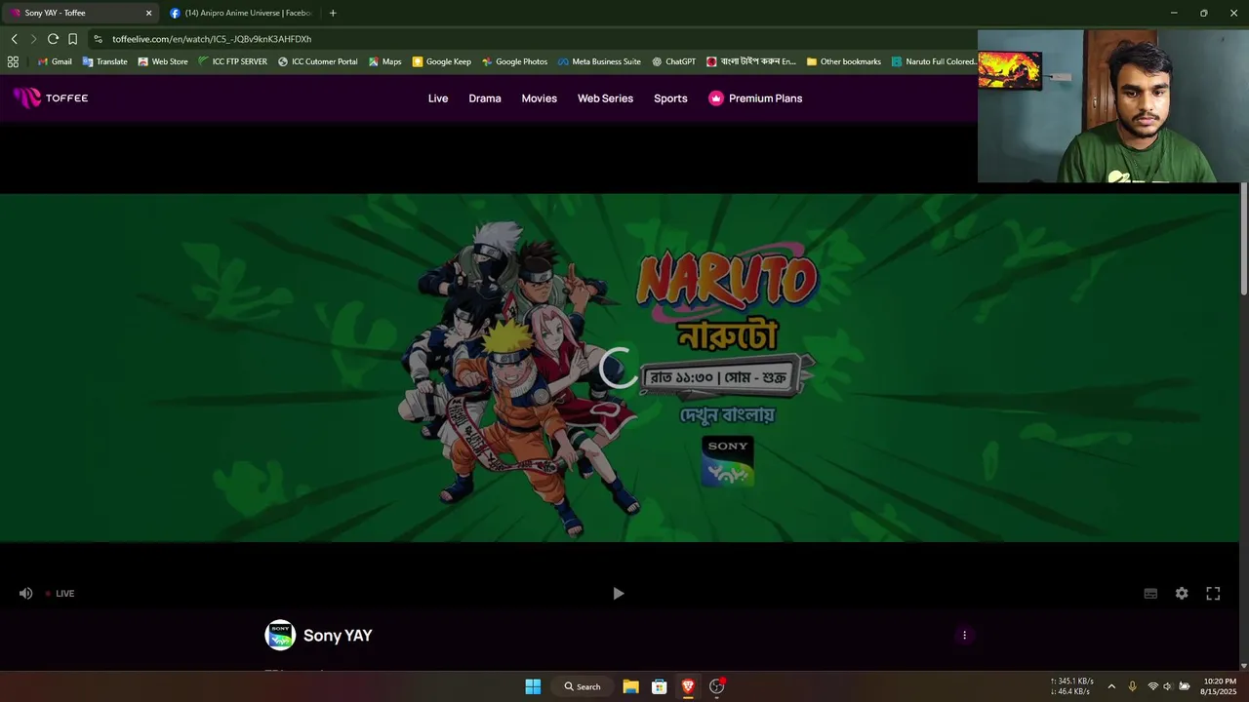Click the crown icon beside Premium Plans
This screenshot has height=702, width=1249.
tap(716, 98)
